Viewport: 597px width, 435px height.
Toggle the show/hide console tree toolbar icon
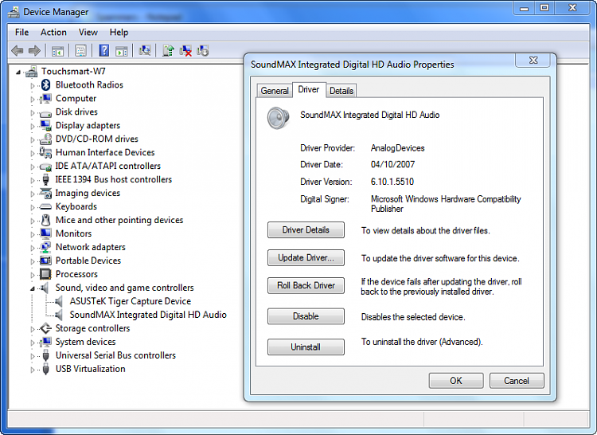57,51
